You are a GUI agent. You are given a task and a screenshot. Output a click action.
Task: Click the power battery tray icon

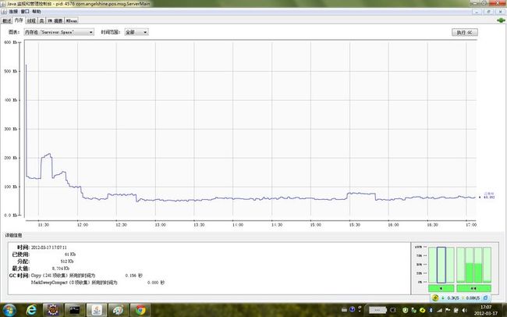[456, 310]
